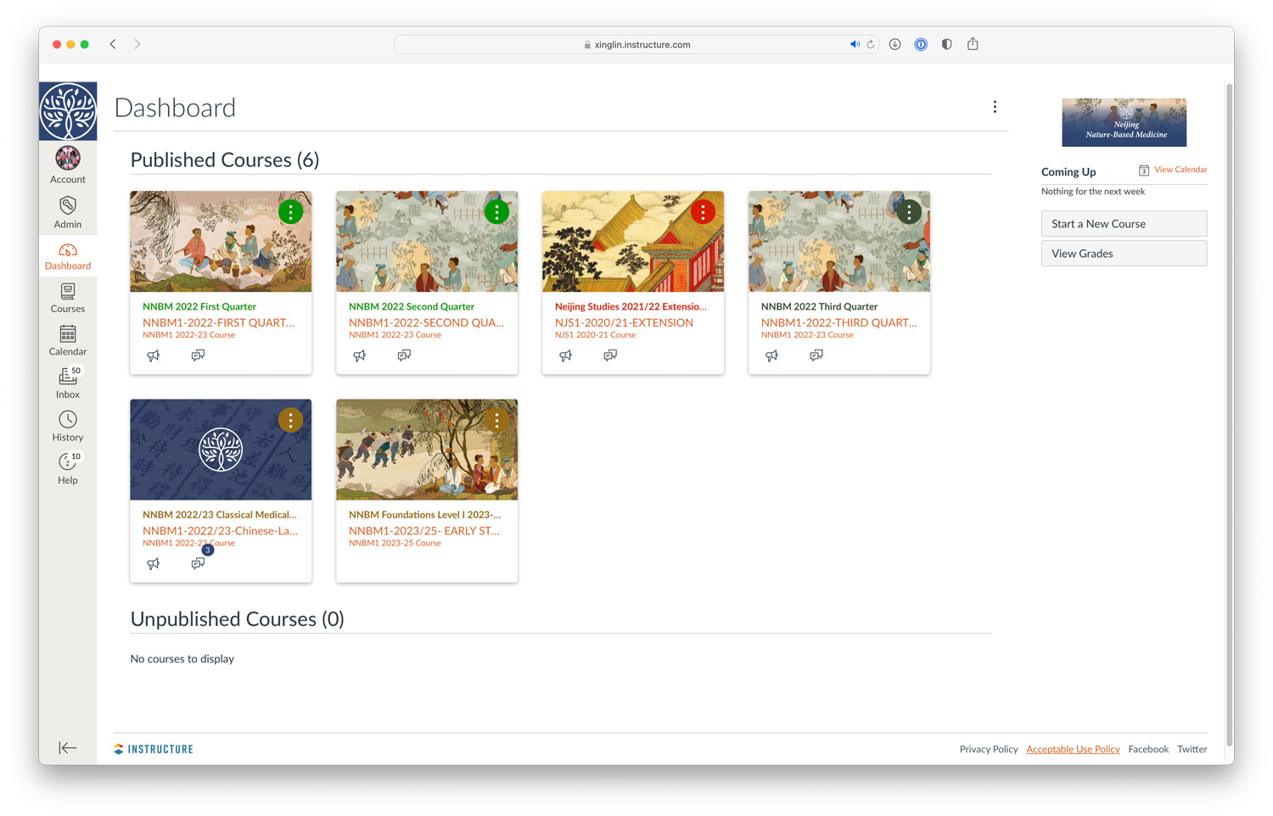Click Start a New Course button
The height and width of the screenshot is (816, 1273).
point(1124,224)
